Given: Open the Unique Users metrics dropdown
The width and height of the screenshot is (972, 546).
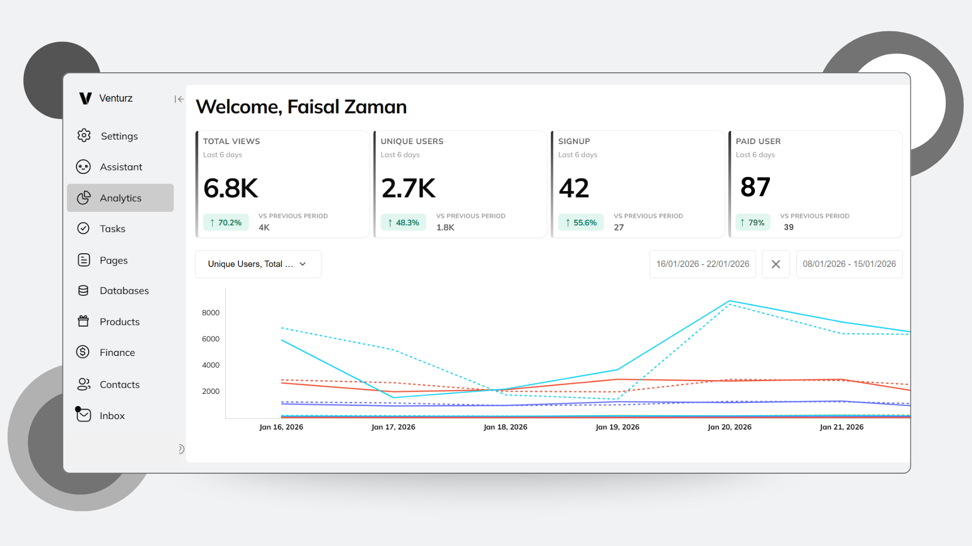Looking at the screenshot, I should pos(258,264).
